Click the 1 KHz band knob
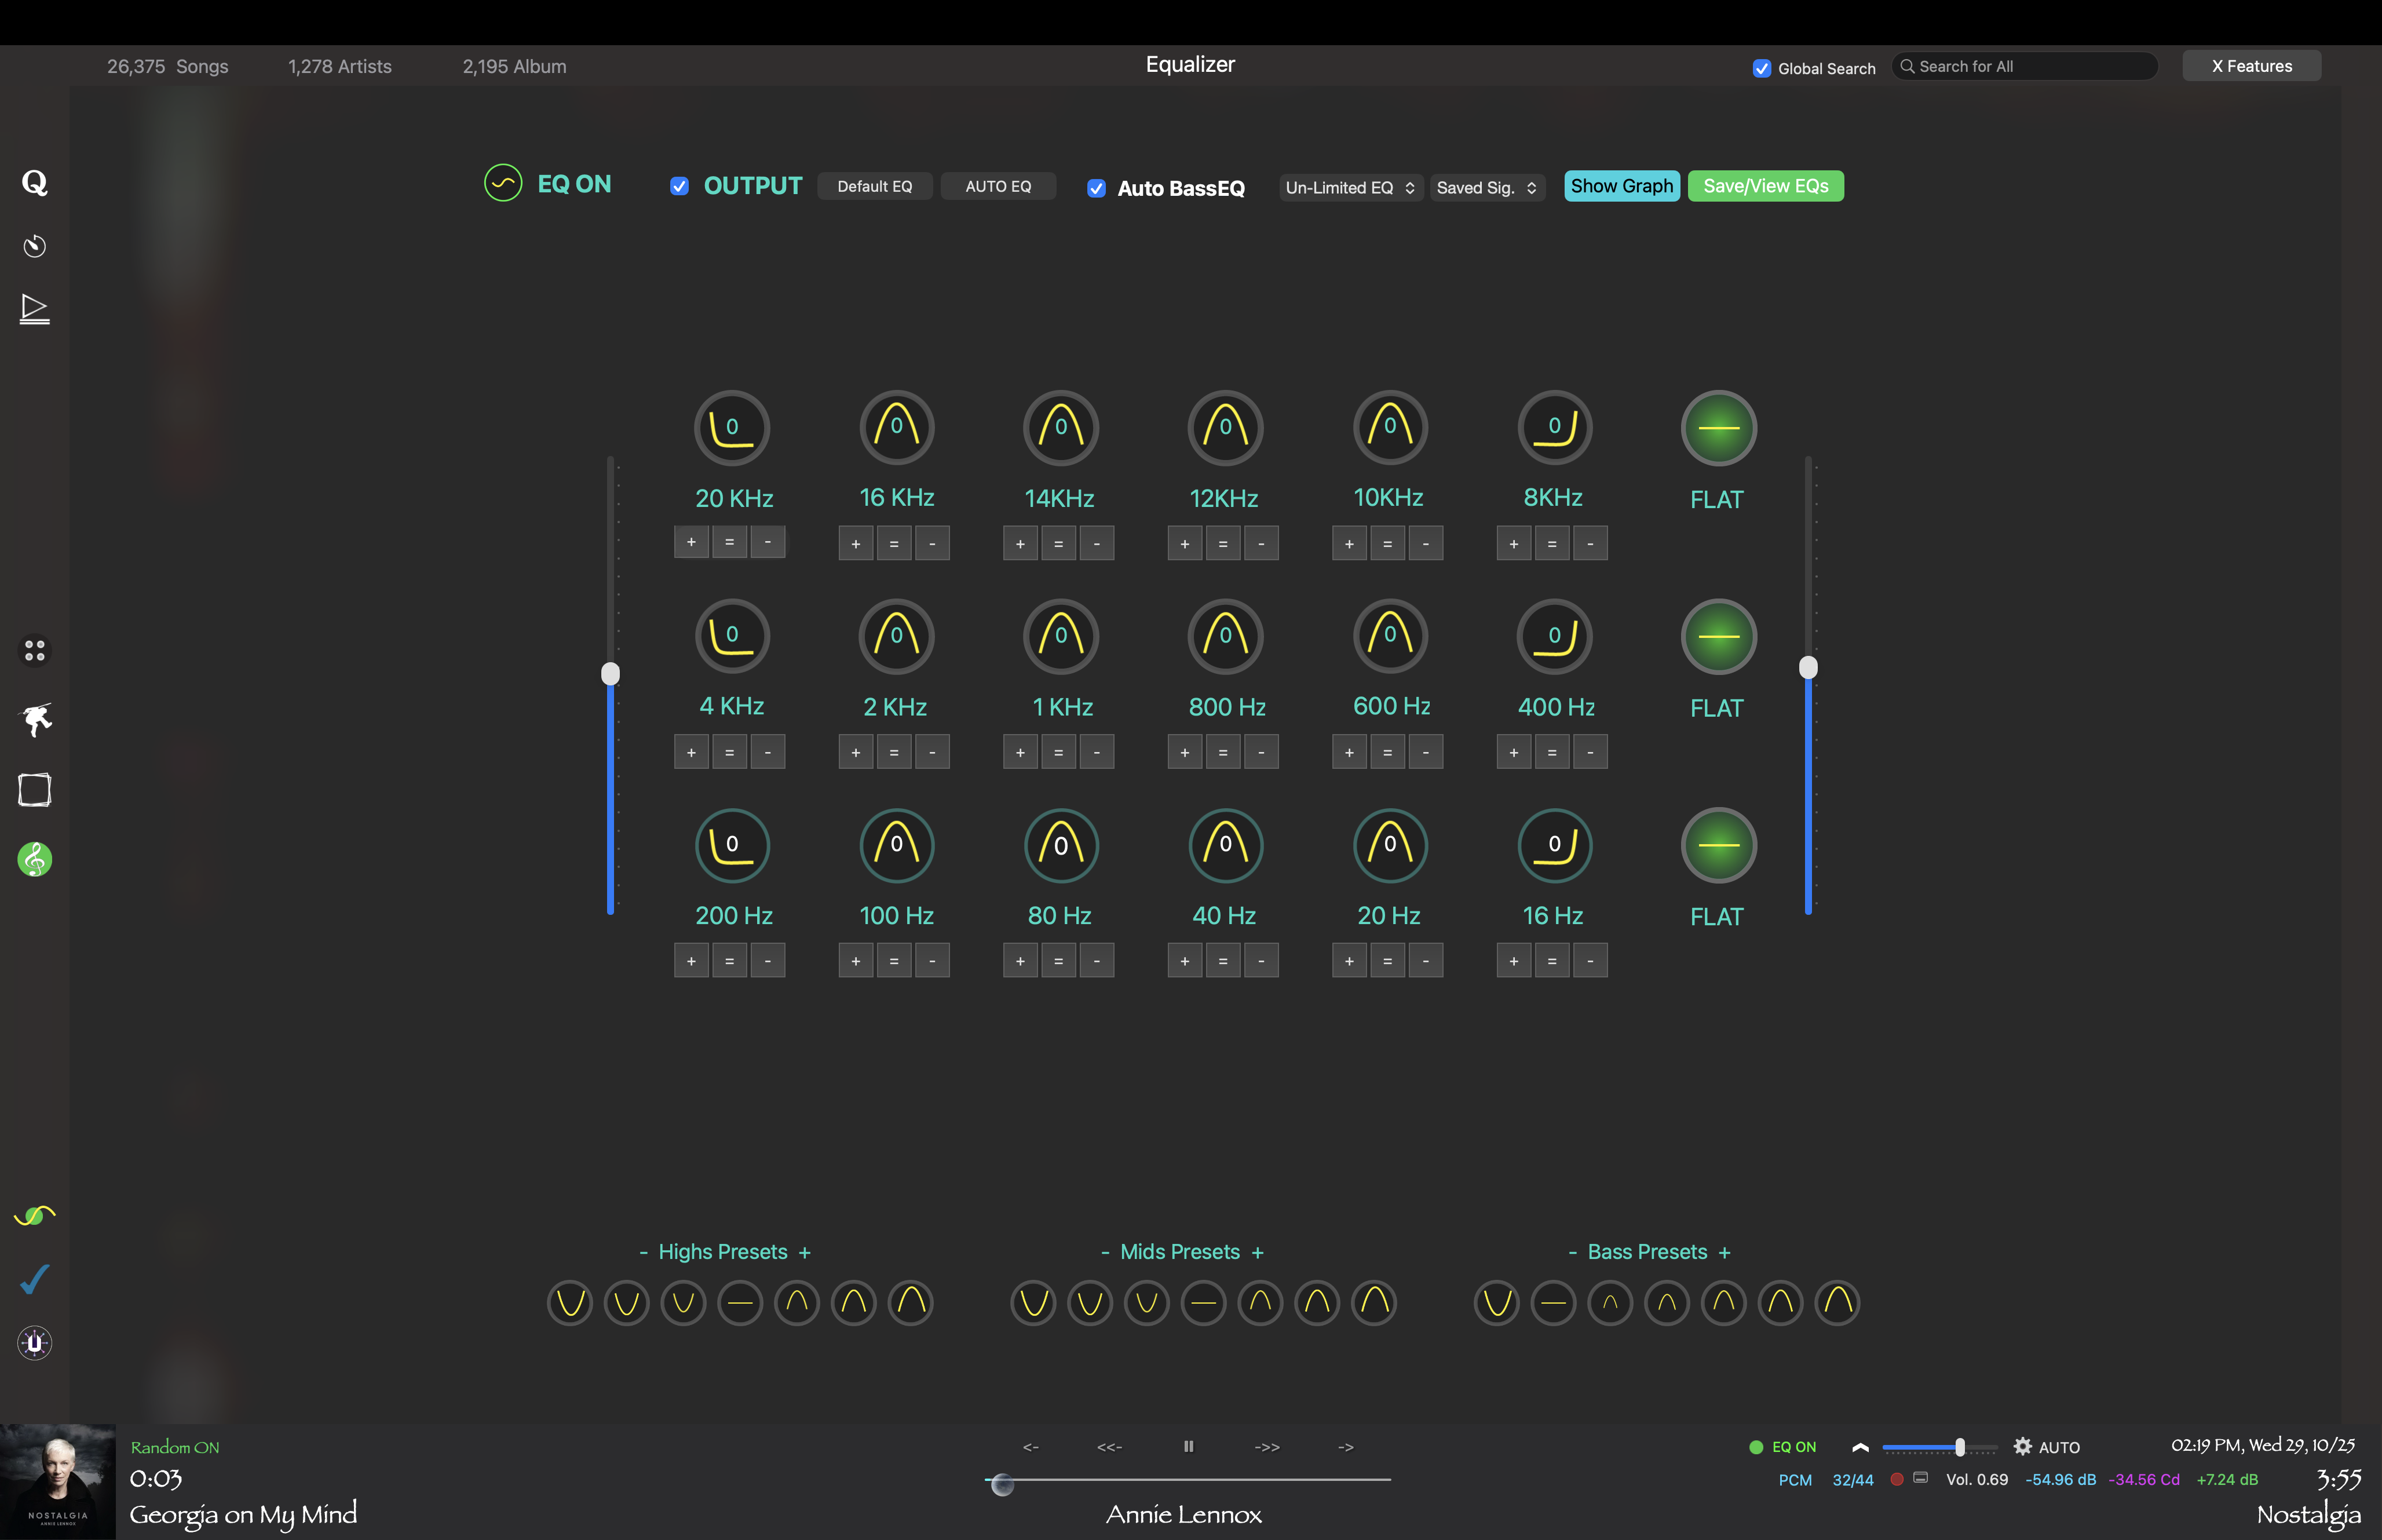 [1061, 636]
